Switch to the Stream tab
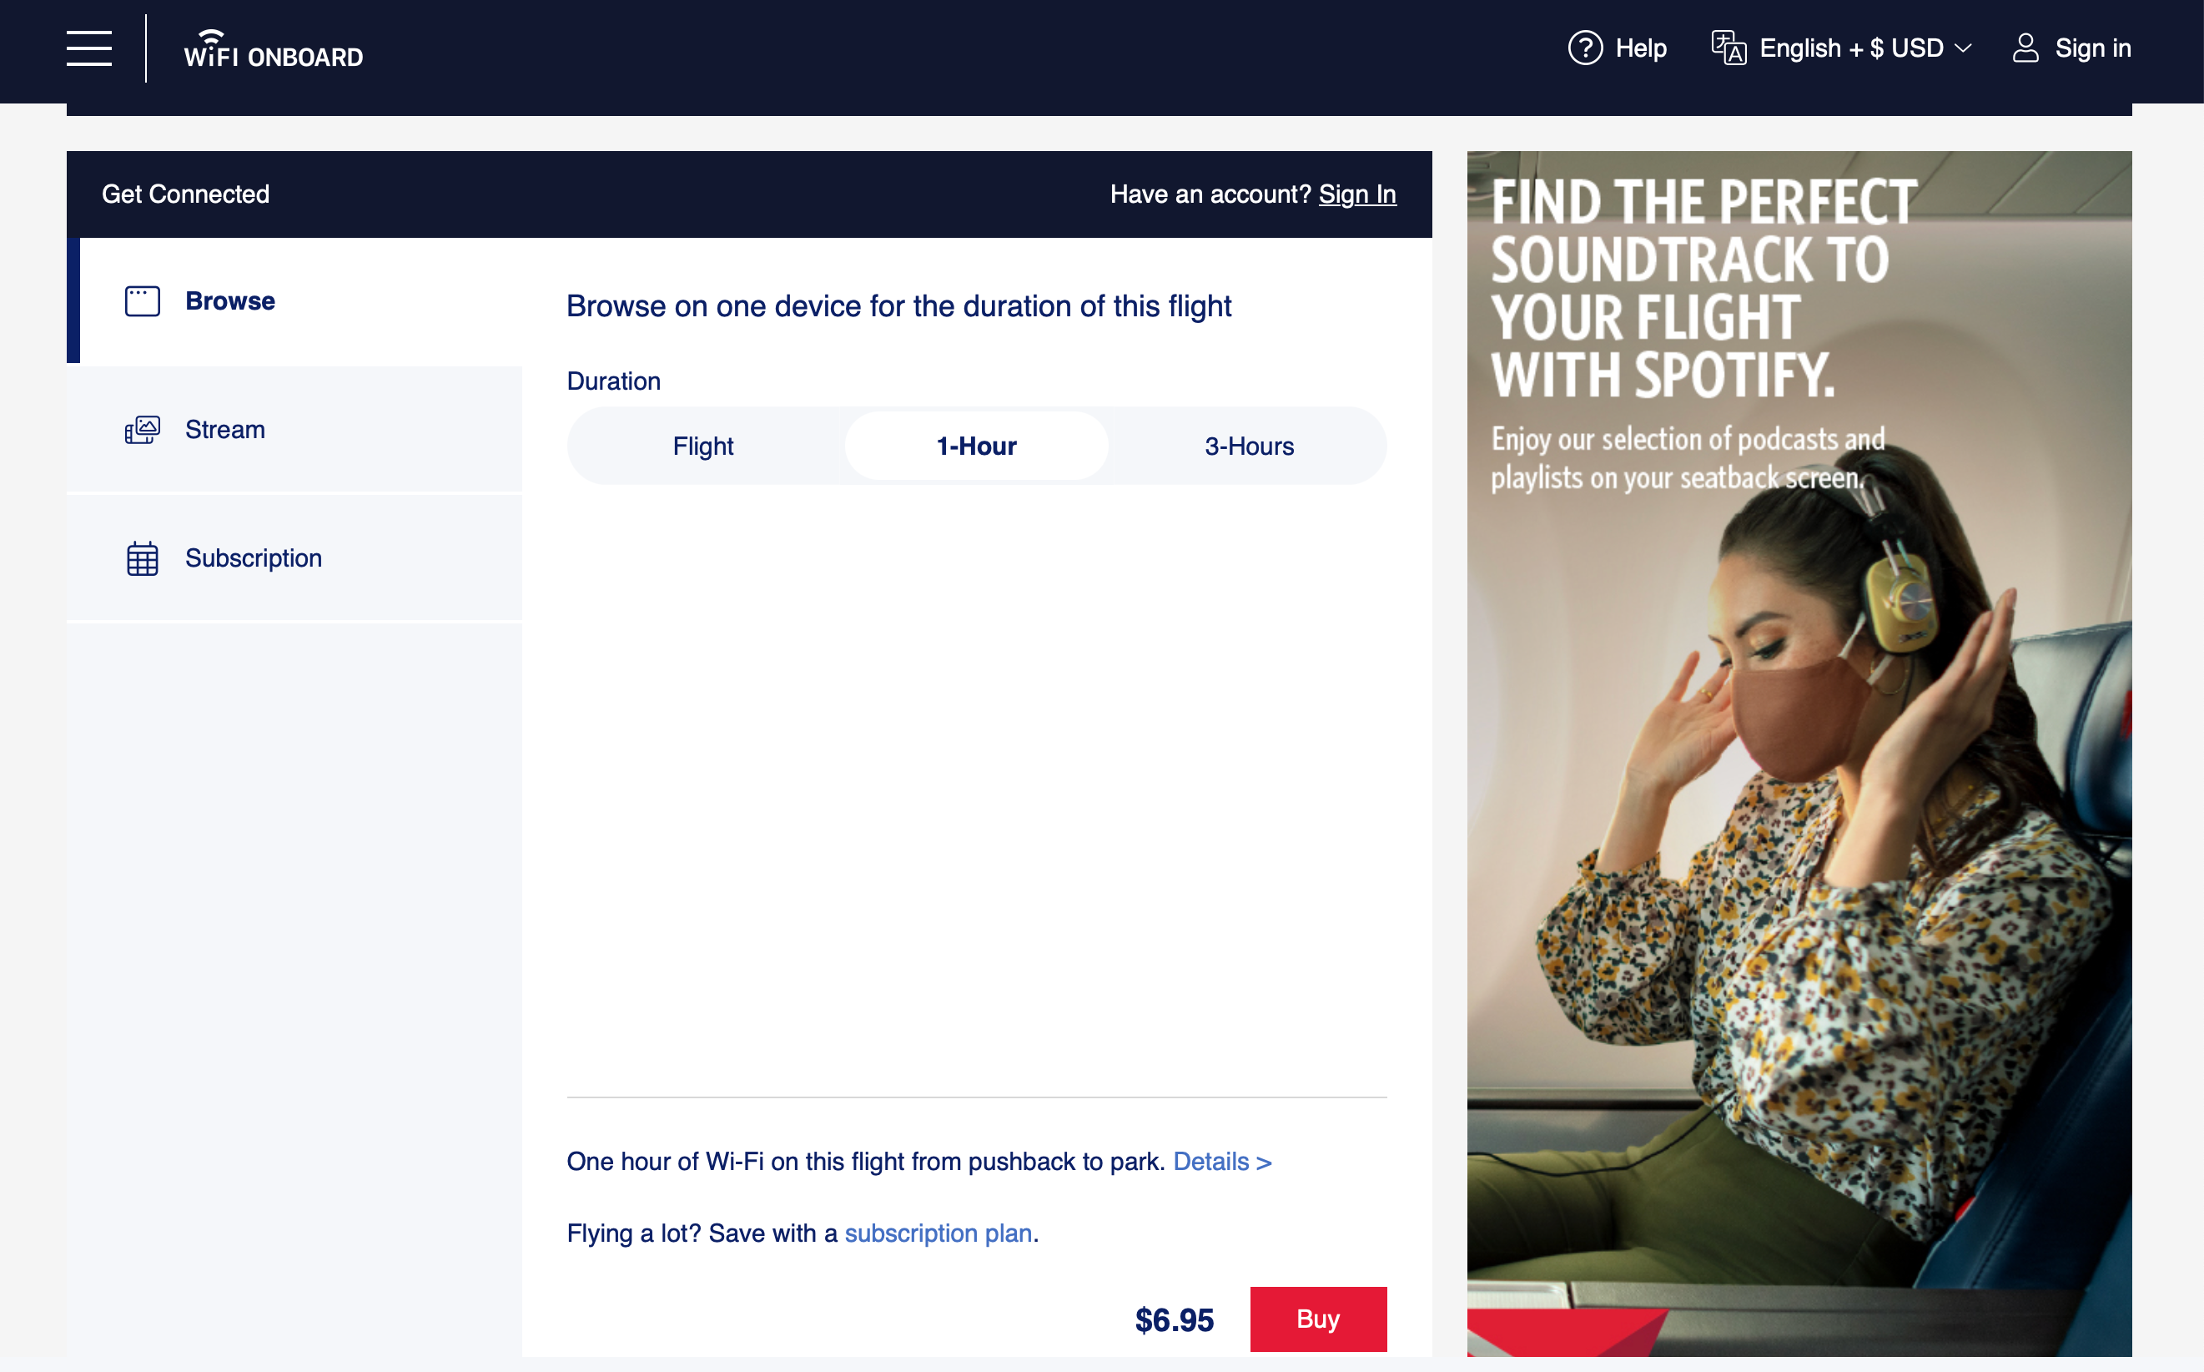Viewport: 2204px width, 1372px height. [x=294, y=430]
